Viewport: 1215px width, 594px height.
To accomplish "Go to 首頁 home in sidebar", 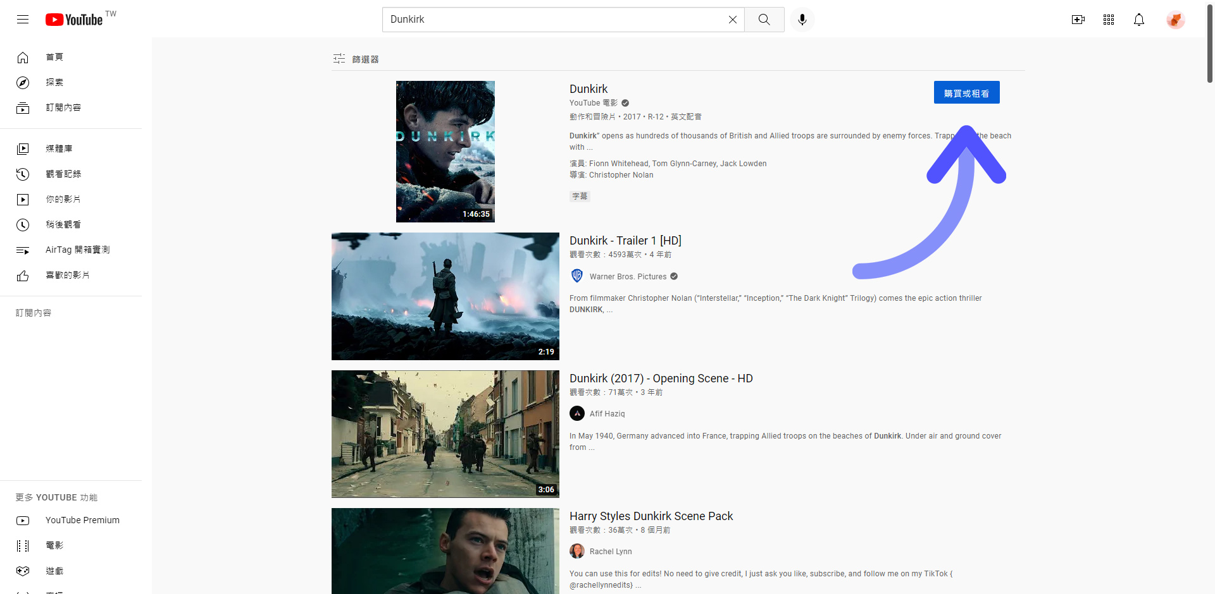I will (71, 57).
